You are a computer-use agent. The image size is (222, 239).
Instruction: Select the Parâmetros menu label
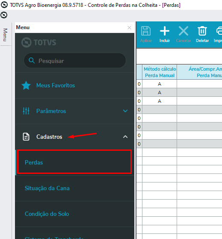[x=51, y=111]
